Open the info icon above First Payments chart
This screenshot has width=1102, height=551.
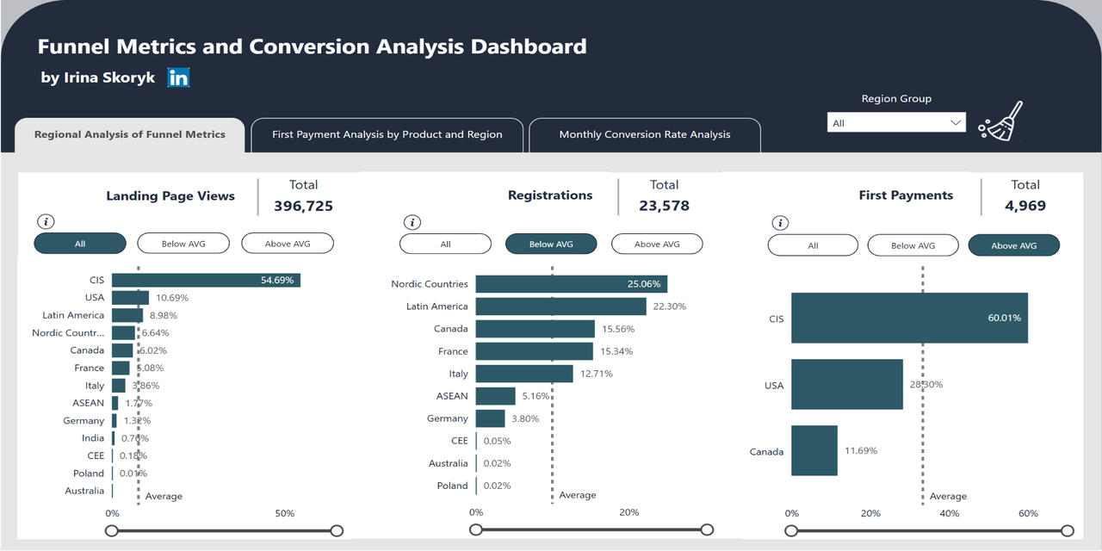click(781, 221)
